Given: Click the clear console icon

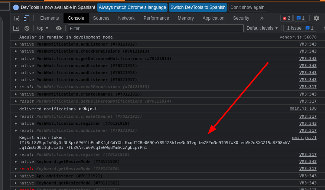Looking at the screenshot, I should 27,28.
